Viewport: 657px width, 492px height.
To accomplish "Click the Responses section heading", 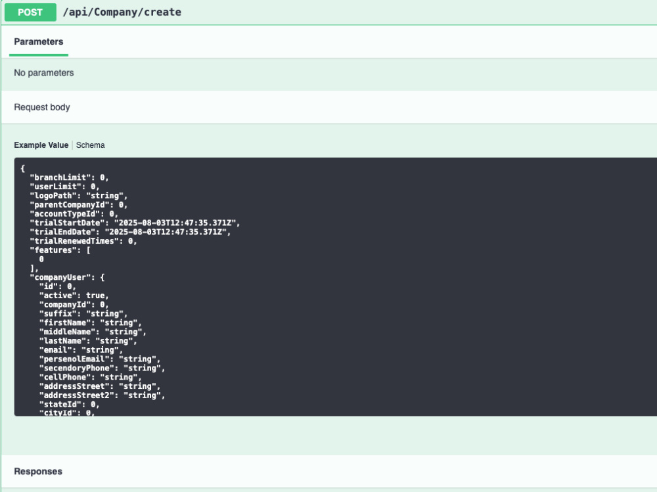I will pos(38,472).
